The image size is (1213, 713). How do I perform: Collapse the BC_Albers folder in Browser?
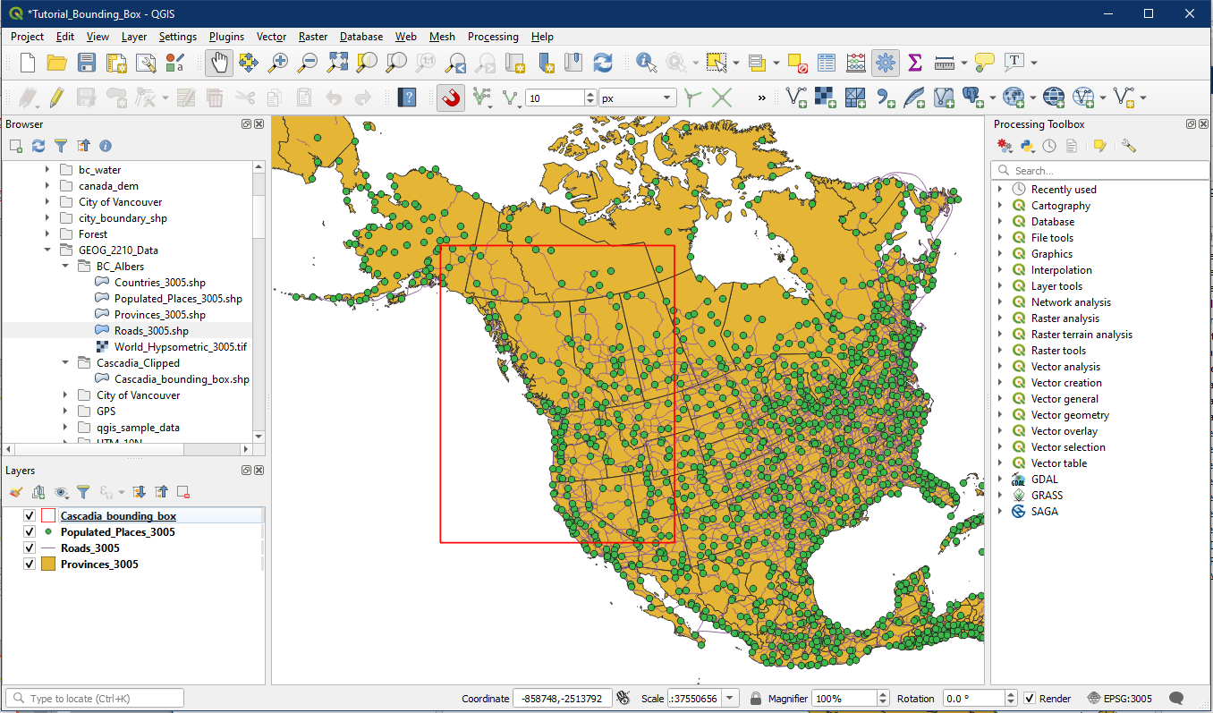tap(65, 267)
